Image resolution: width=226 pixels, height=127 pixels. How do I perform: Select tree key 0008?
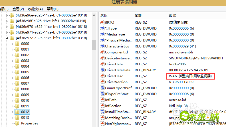pyautogui.click(x=25, y=89)
